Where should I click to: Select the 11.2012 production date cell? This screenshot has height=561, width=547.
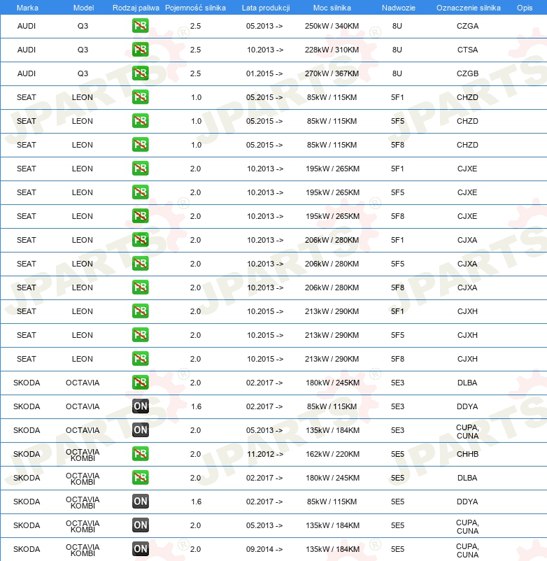(264, 454)
